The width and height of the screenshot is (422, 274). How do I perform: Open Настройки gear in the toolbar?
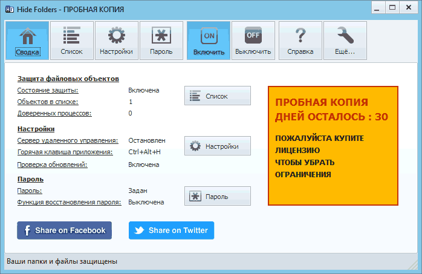[x=117, y=41]
